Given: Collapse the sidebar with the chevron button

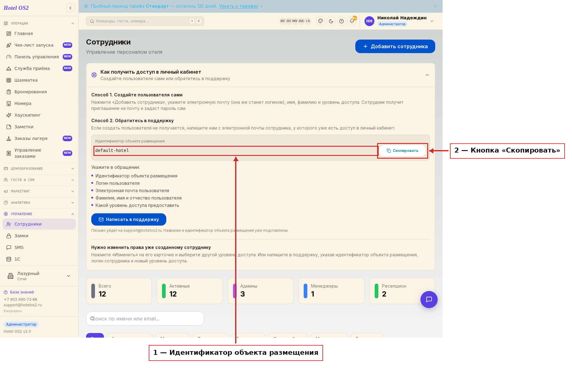Looking at the screenshot, I should coord(70,8).
